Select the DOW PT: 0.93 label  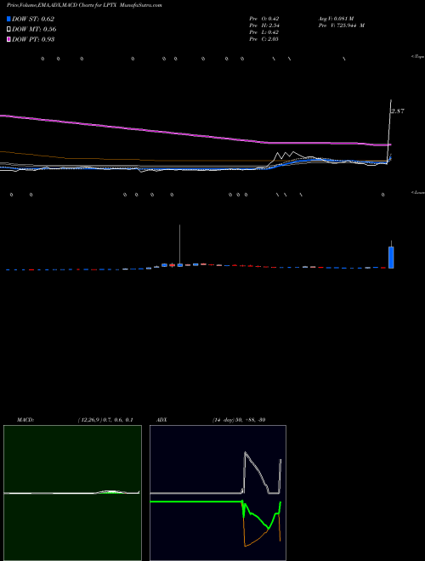click(33, 39)
